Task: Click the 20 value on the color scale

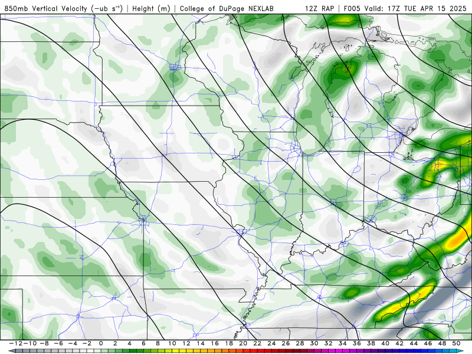Action: (x=243, y=343)
